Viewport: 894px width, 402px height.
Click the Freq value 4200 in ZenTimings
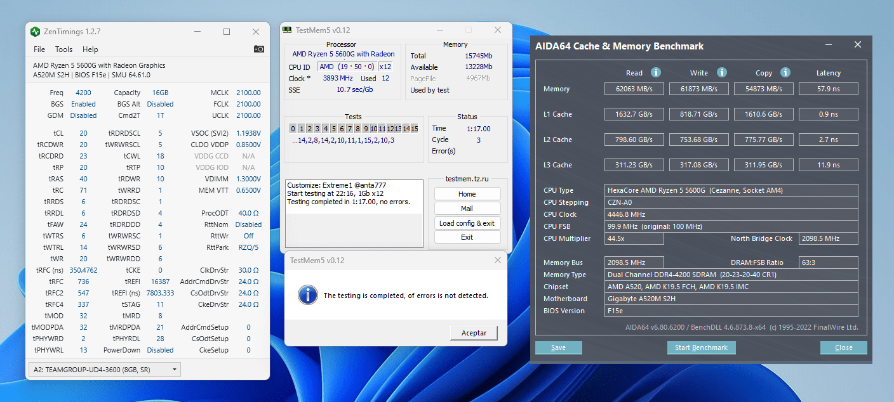click(x=83, y=93)
